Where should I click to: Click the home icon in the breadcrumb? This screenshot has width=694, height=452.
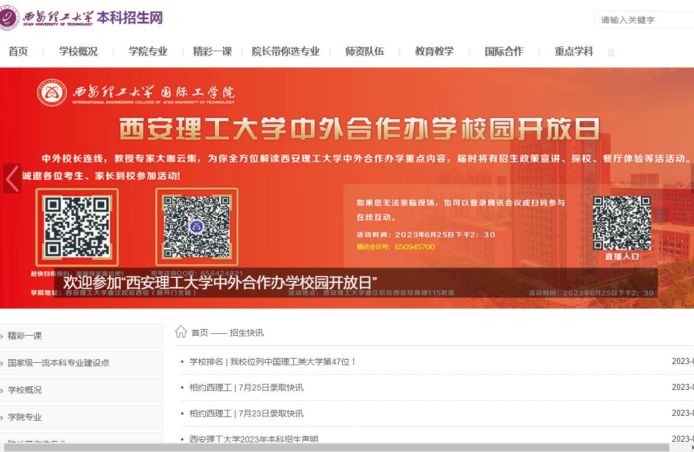click(181, 331)
